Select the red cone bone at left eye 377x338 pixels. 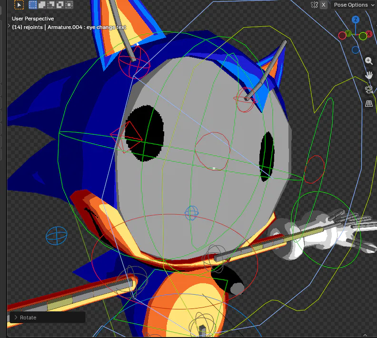point(126,137)
